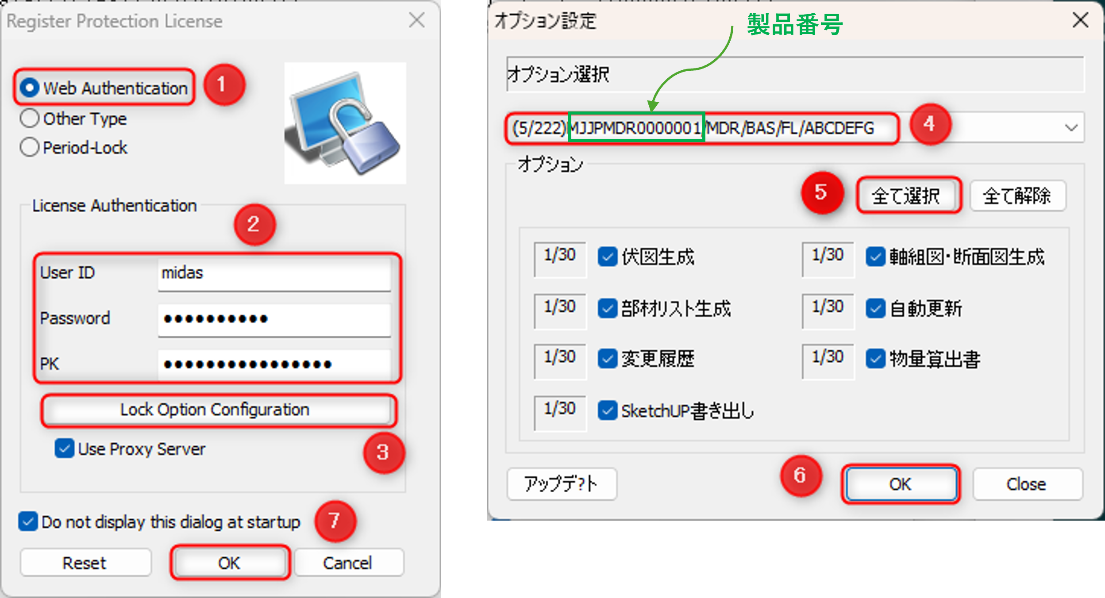Click the 全て解除 button

pos(1018,195)
